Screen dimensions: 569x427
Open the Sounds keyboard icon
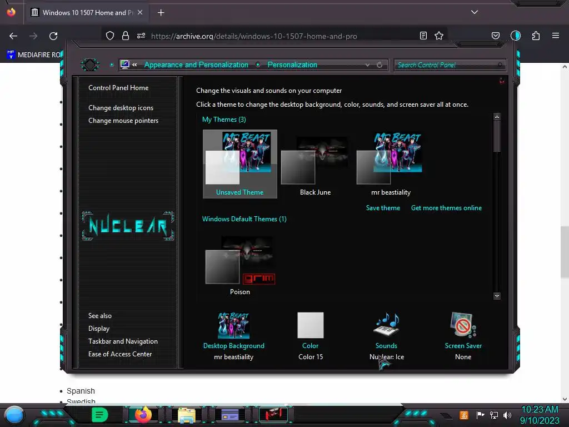point(386,324)
